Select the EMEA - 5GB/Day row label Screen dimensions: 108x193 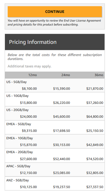pyautogui.click(x=19, y=124)
